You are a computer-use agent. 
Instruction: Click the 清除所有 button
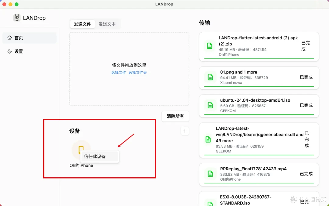[x=175, y=116]
